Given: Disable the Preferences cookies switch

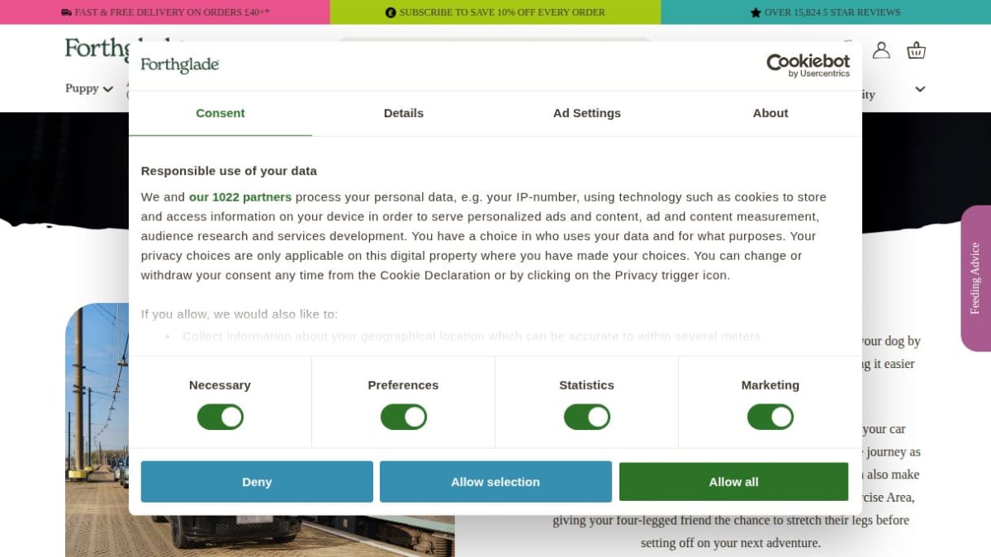Looking at the screenshot, I should click(404, 417).
